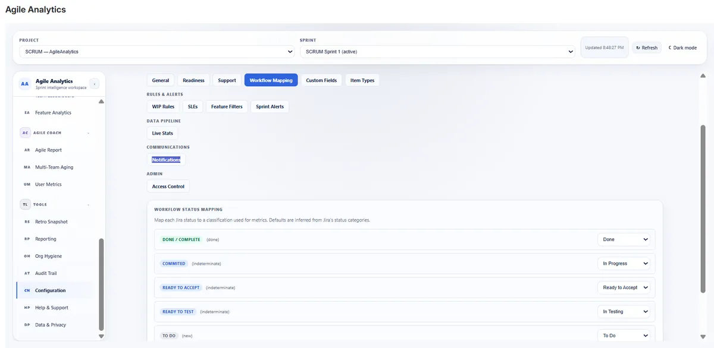Open the Sprint dropdown SCRUM Sprint 1
The height and width of the screenshot is (348, 714).
438,52
